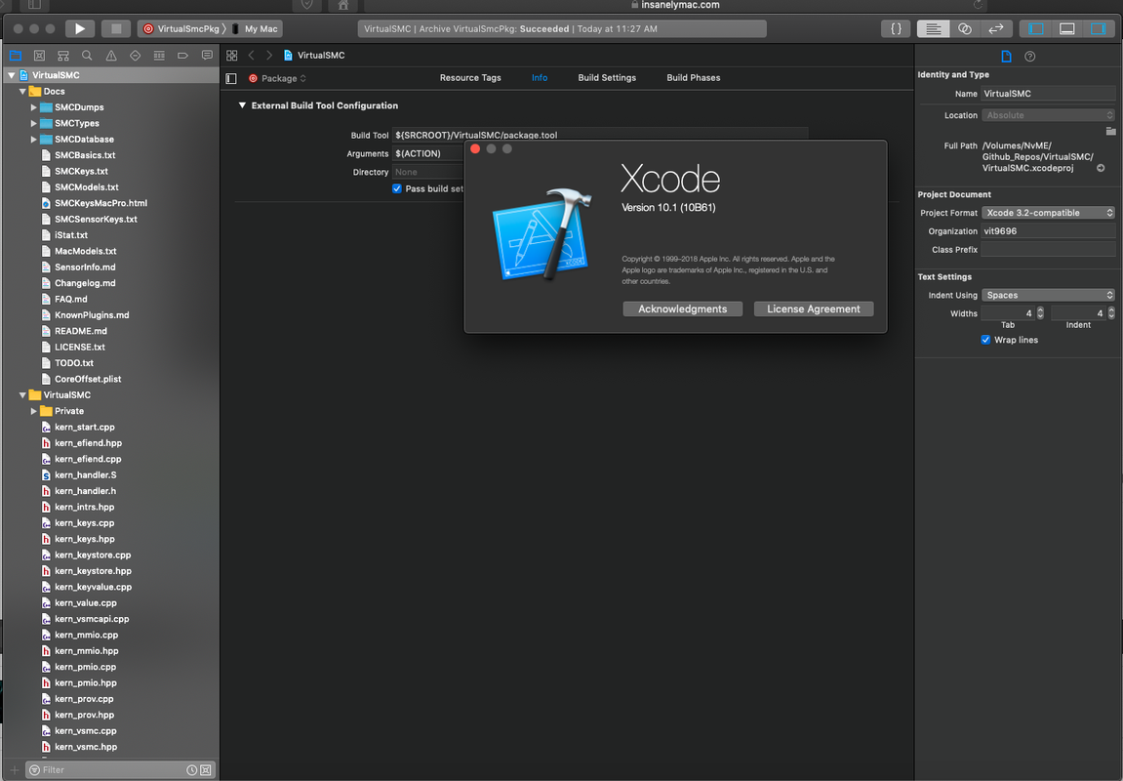Select the VirtualSmcPkg scheme
Screen dimensions: 1123x781
click(181, 28)
